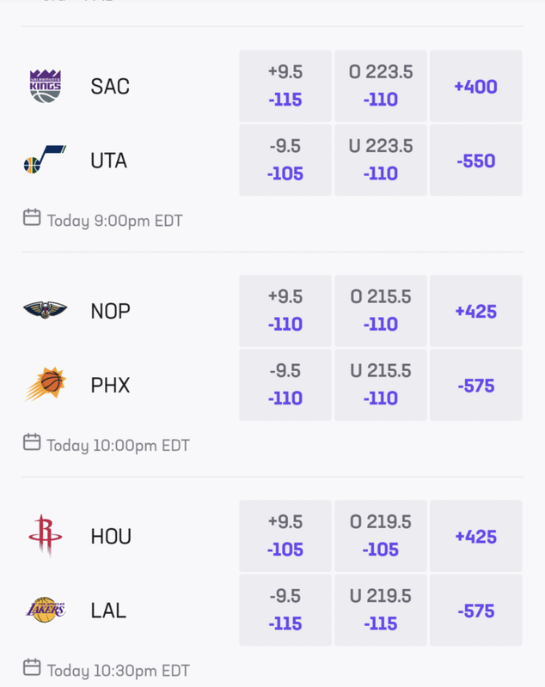545x687 pixels.
Task: Tap calendar icon beside Today 9:00pm EDT
Action: tap(32, 217)
